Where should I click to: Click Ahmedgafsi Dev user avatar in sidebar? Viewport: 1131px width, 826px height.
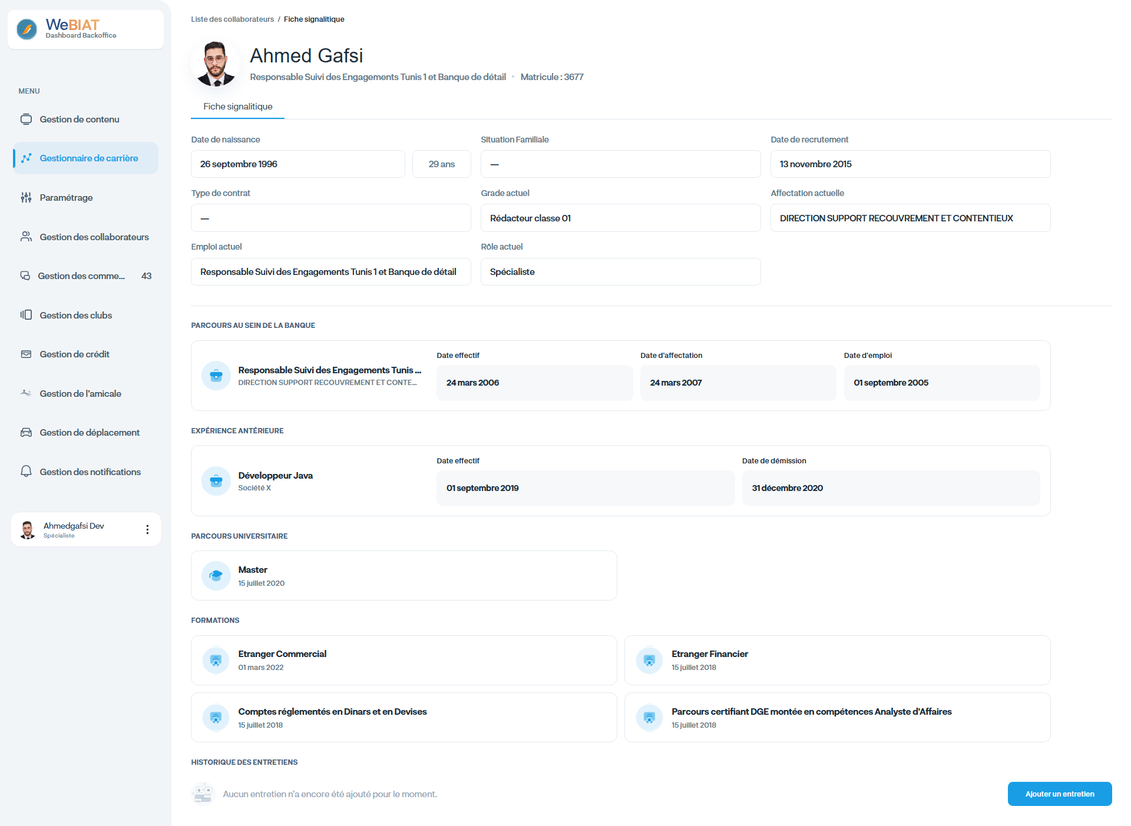[x=28, y=529]
